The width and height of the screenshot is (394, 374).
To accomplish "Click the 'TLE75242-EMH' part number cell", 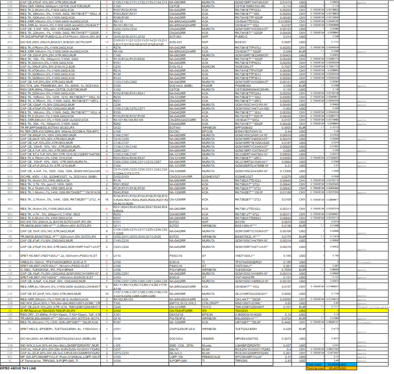I will click(253, 329).
